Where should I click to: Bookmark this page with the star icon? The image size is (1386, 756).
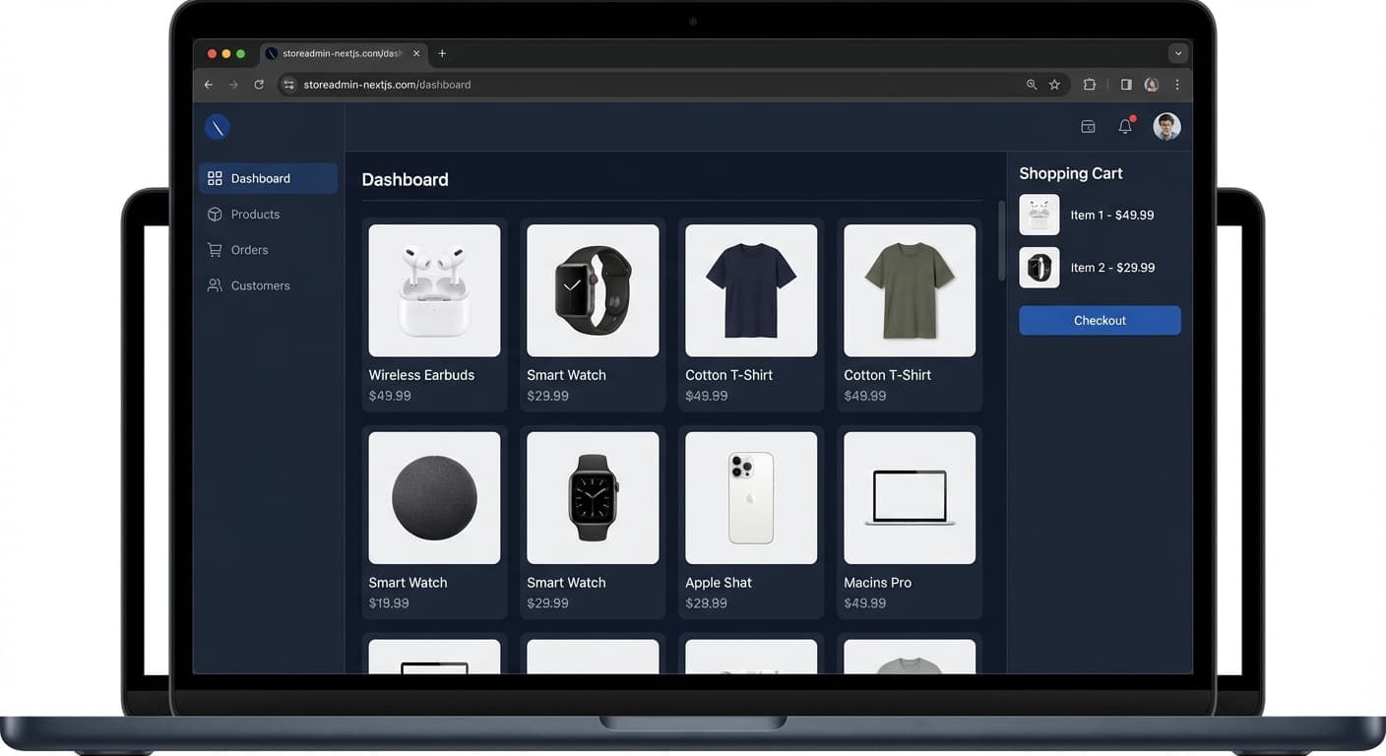(1054, 85)
